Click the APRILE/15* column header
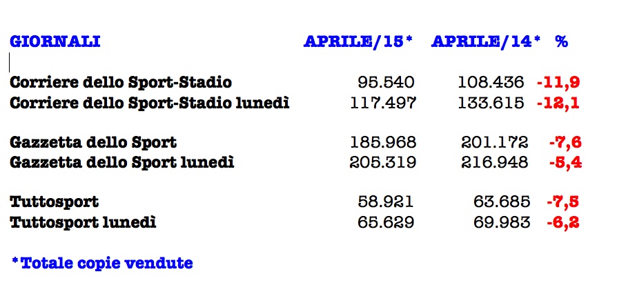This screenshot has height=294, width=617. point(358,41)
